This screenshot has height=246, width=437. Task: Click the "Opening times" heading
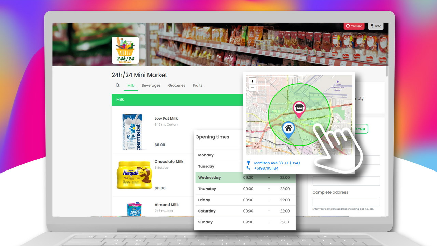click(x=212, y=137)
